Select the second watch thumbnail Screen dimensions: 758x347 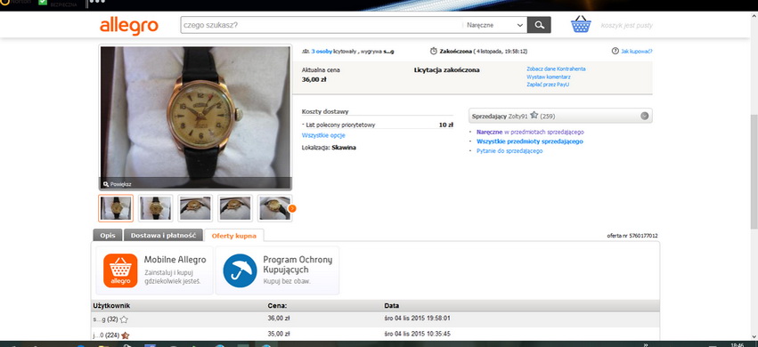coord(155,208)
